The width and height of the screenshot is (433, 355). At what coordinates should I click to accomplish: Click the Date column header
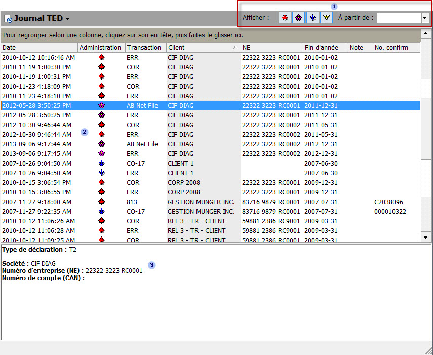pos(39,47)
